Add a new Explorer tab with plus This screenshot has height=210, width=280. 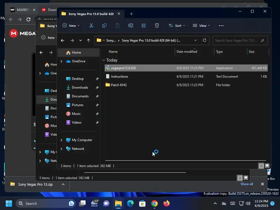click(x=131, y=14)
